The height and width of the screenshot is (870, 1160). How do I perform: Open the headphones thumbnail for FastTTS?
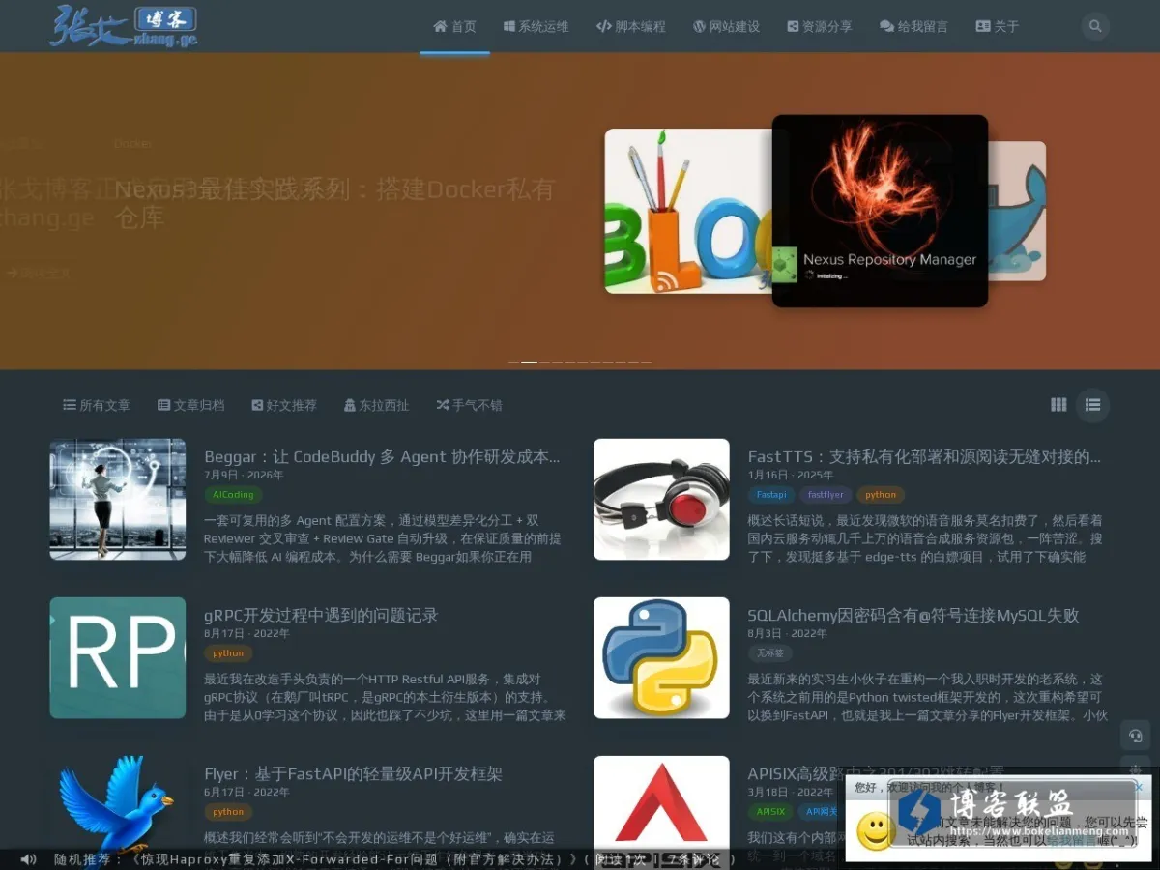tap(661, 500)
